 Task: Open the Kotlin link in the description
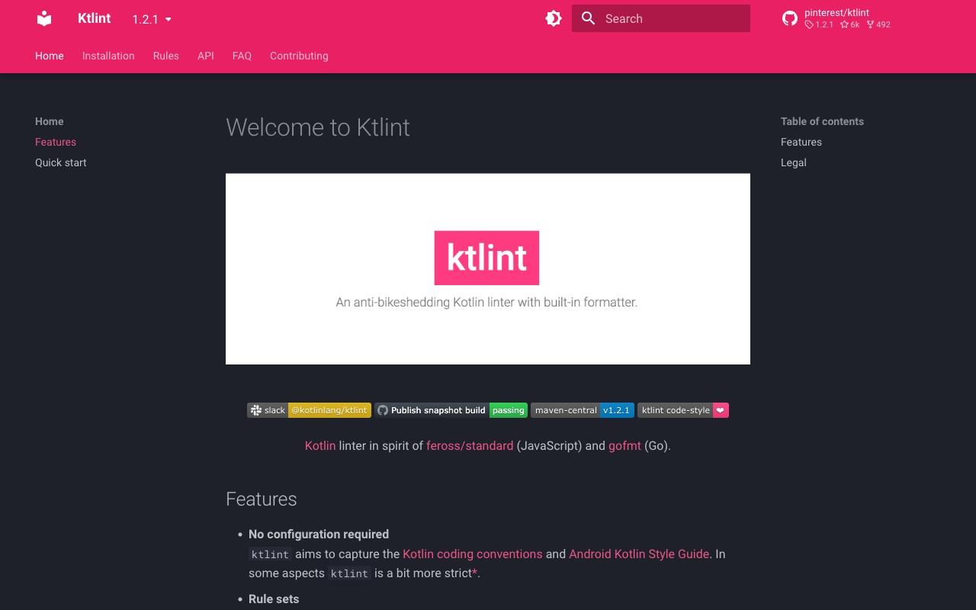pos(320,445)
